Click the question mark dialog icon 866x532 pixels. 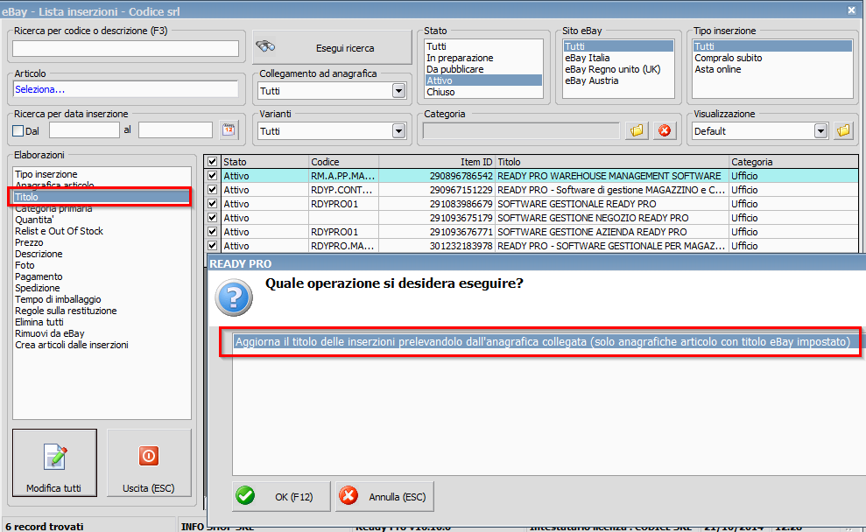coord(234,298)
